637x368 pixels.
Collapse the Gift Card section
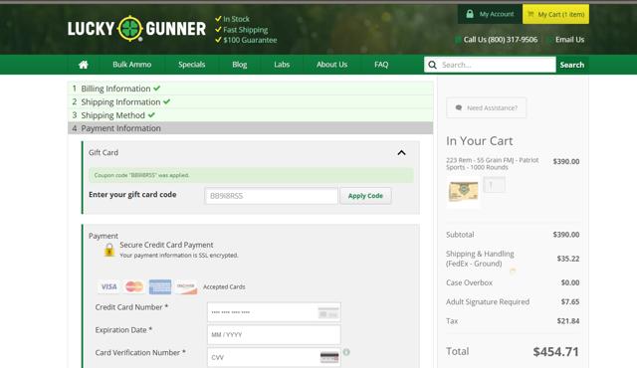[401, 152]
